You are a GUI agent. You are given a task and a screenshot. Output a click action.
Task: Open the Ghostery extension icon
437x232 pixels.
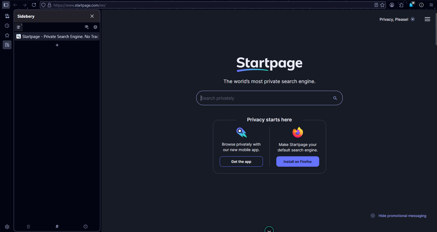[x=411, y=5]
